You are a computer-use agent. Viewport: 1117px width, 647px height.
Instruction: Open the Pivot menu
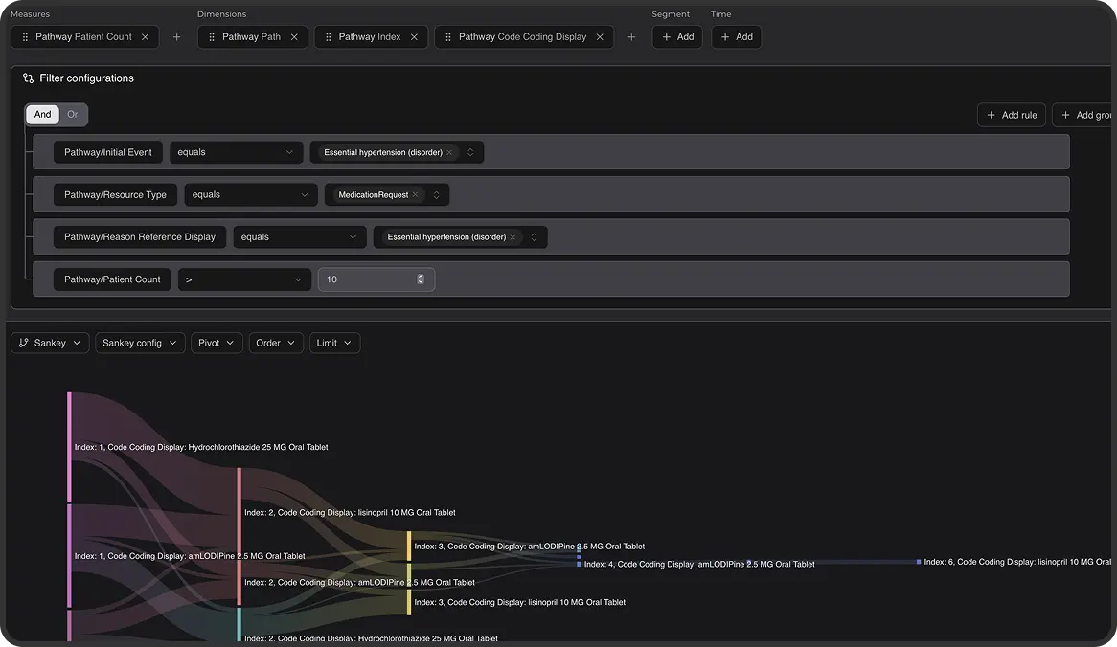click(x=217, y=343)
